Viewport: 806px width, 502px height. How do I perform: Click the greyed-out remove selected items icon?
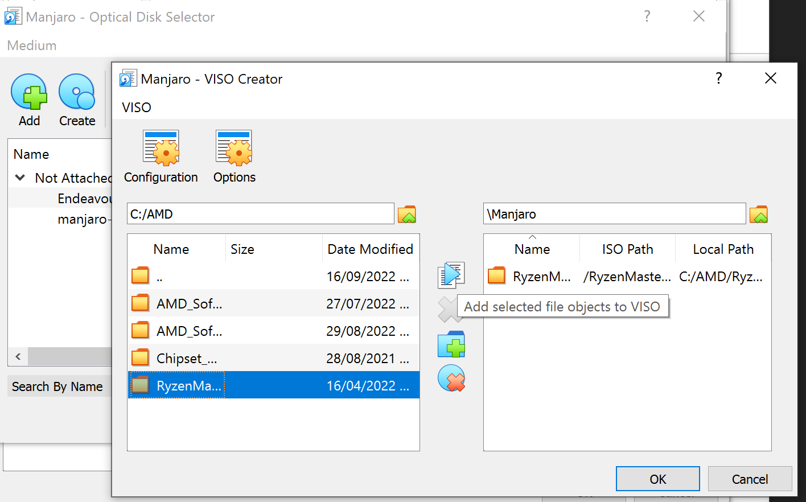tap(448, 310)
